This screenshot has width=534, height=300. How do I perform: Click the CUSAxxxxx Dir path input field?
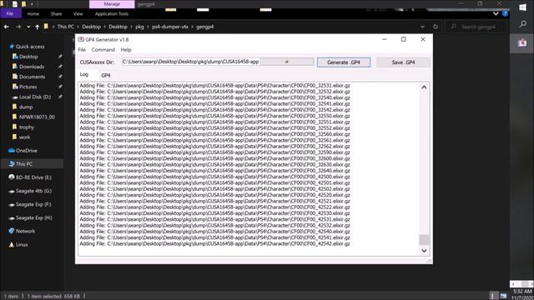[218, 62]
